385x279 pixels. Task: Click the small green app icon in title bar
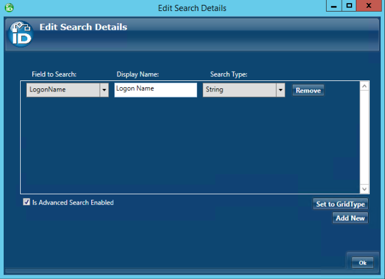click(9, 8)
